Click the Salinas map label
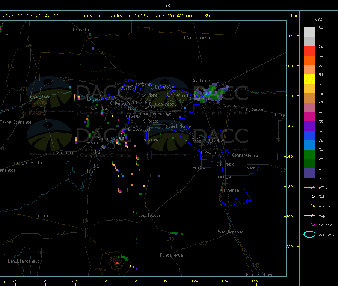 coord(65,153)
